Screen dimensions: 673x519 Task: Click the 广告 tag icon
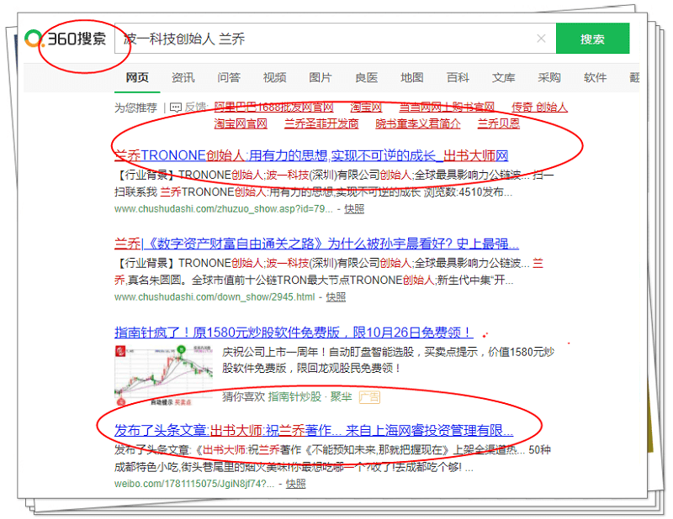369,397
